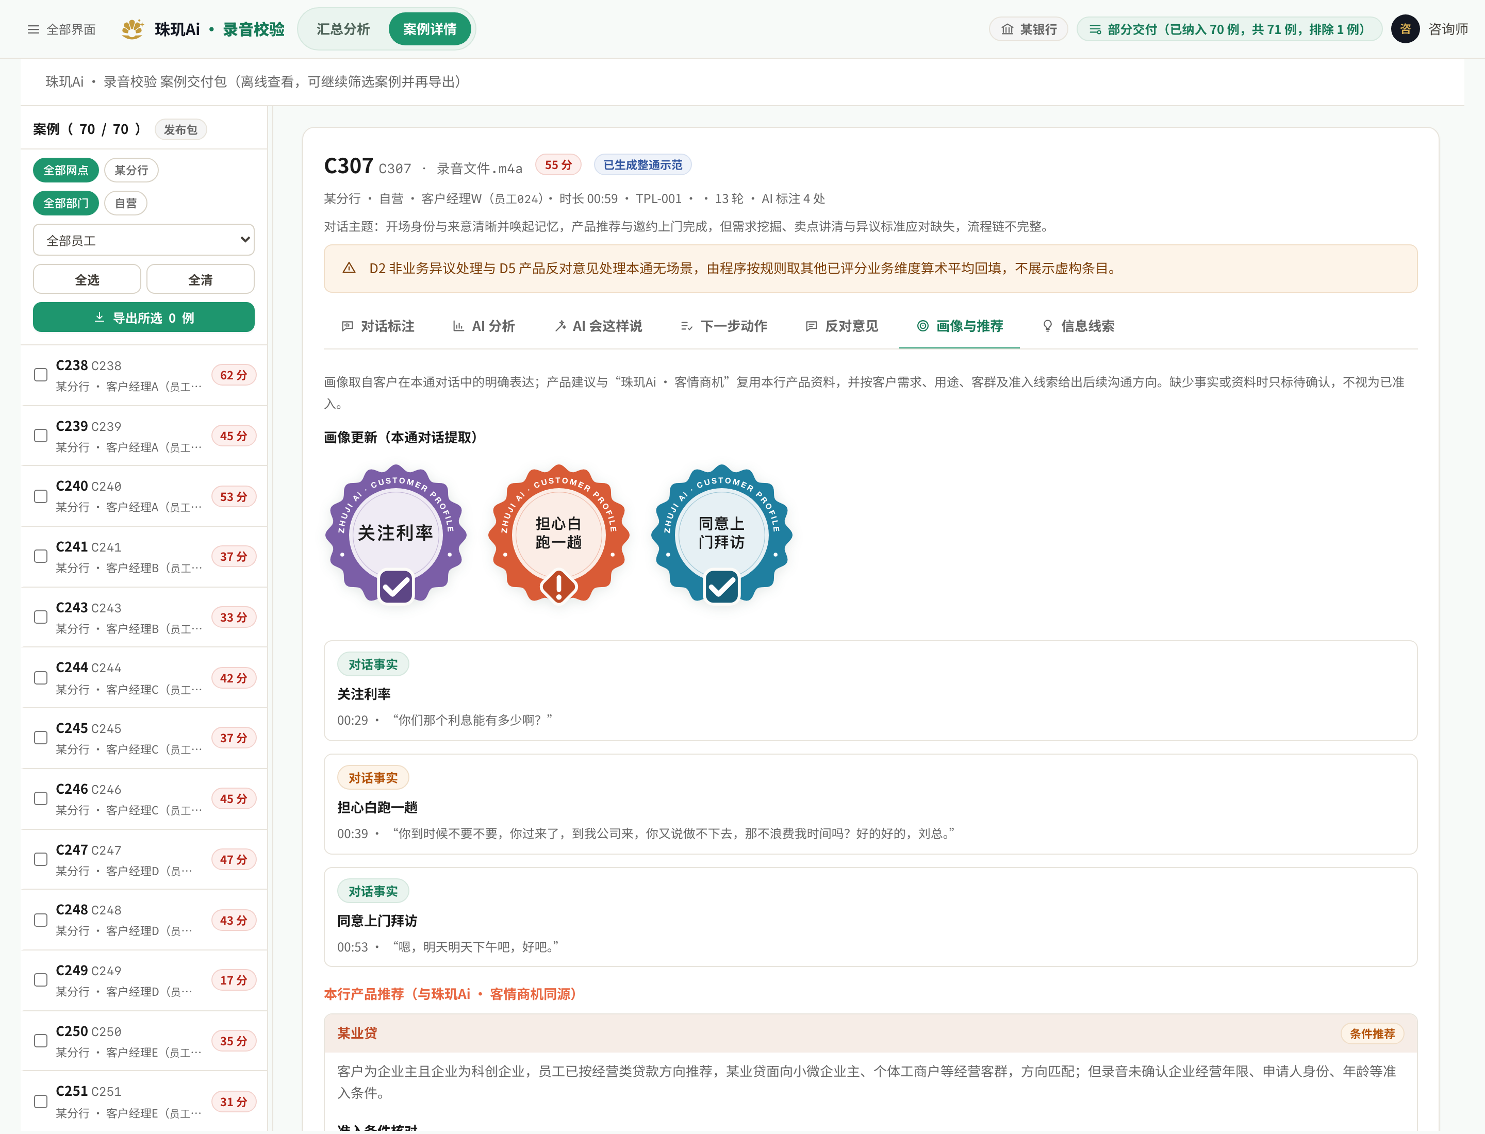Filter by 某分行 branch chip
This screenshot has width=1485, height=1134.
click(131, 170)
